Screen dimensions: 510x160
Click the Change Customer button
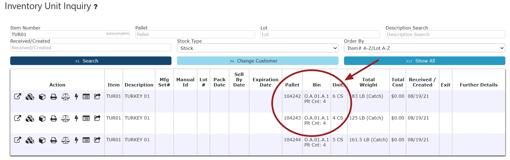coord(258,61)
